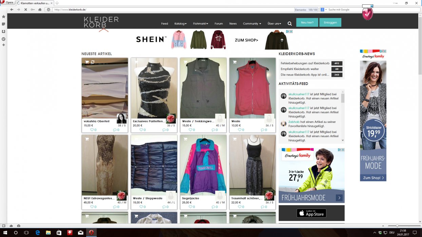Launch Microsoft Edge from the taskbar
This screenshot has width=422, height=237.
(x=38, y=233)
